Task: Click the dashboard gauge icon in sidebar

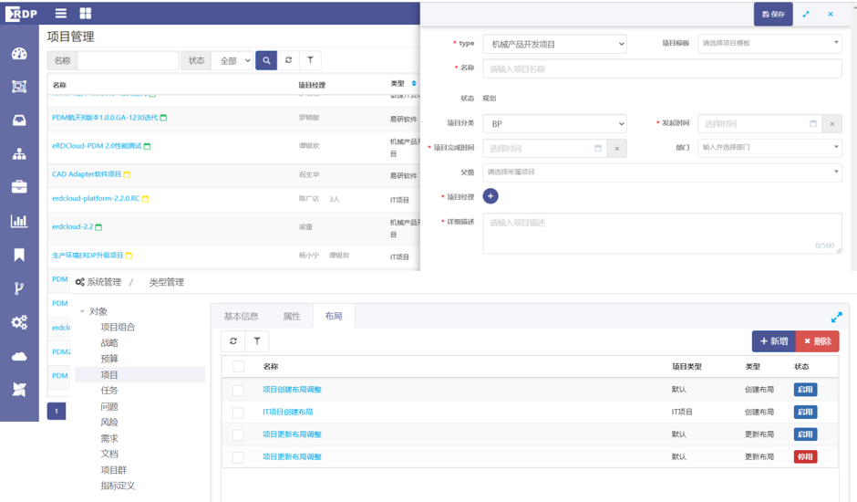Action: click(19, 53)
